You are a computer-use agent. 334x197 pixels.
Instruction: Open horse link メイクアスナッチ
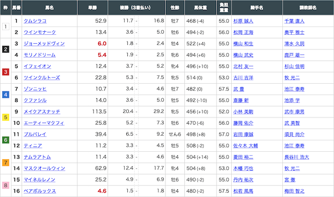point(42,112)
